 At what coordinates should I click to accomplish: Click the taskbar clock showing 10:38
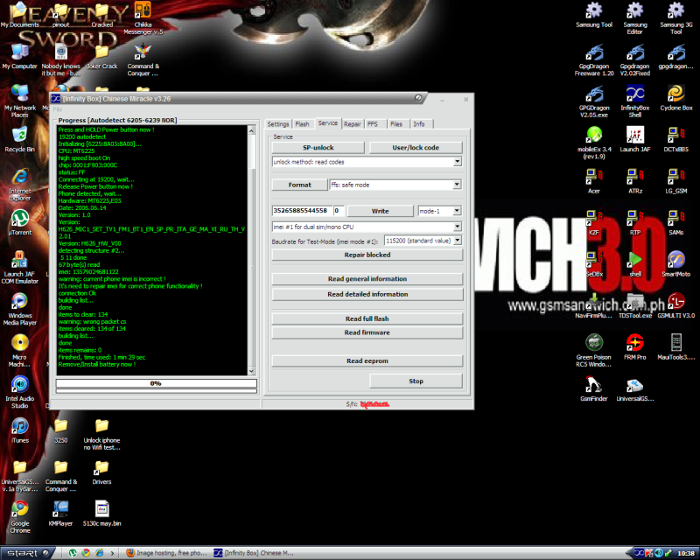[x=686, y=554]
